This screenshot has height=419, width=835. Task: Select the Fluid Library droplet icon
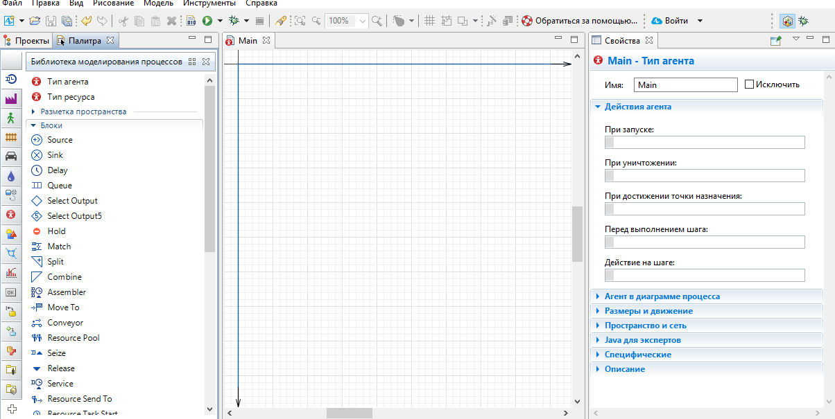tap(11, 177)
